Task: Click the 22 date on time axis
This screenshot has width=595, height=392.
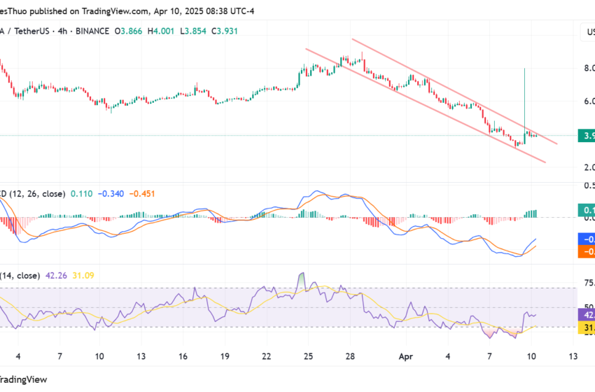Action: 266,356
